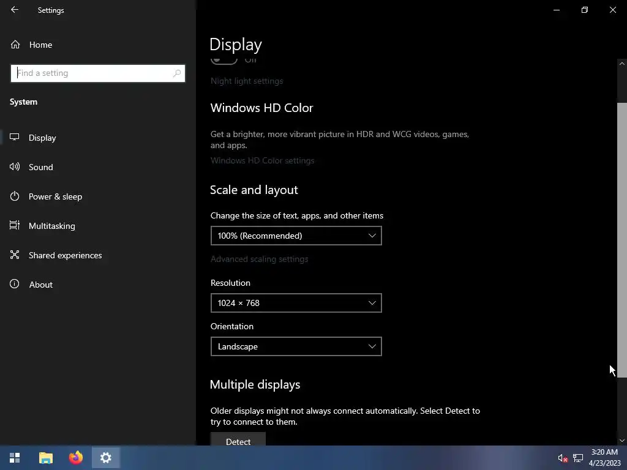Click the vertical scrollbar thumb
This screenshot has height=470, width=627.
tap(622, 240)
